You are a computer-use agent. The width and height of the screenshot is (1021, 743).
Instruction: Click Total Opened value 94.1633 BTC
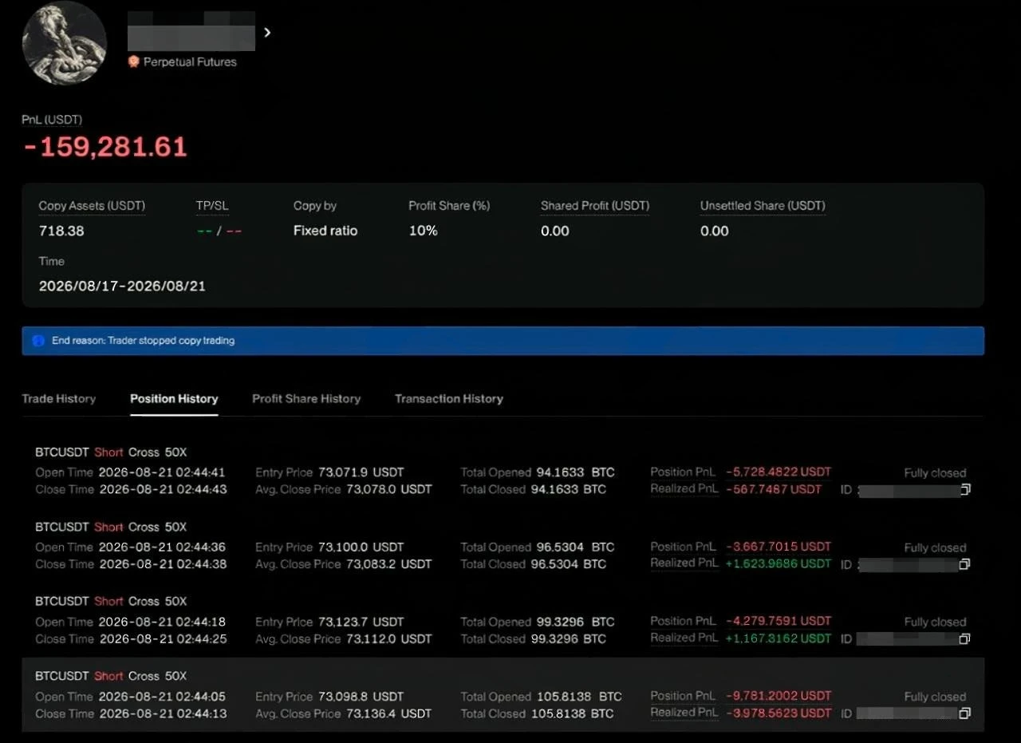click(575, 472)
